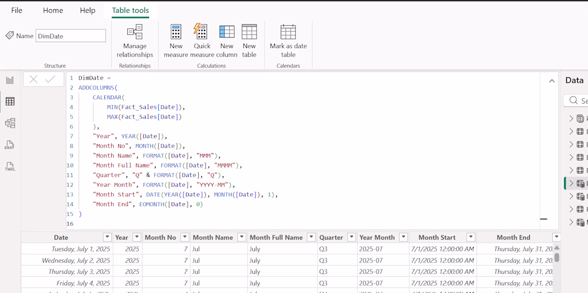Switch to the Help tab
The height and width of the screenshot is (293, 588).
(x=88, y=11)
